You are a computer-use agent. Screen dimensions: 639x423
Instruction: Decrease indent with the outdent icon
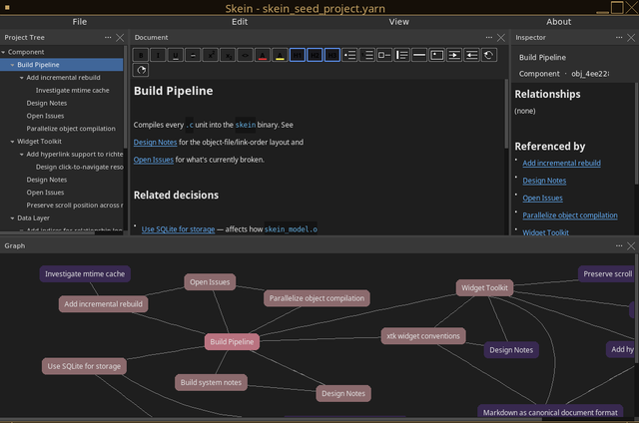point(472,55)
